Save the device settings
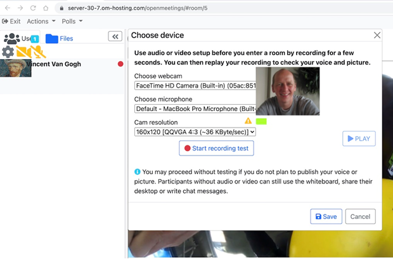Screen dimensions: 393x259 pos(326,216)
